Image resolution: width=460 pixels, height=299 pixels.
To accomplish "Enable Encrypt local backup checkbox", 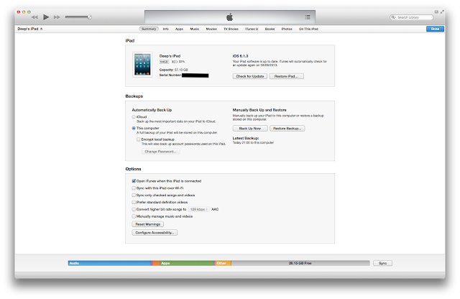I will tap(139, 139).
